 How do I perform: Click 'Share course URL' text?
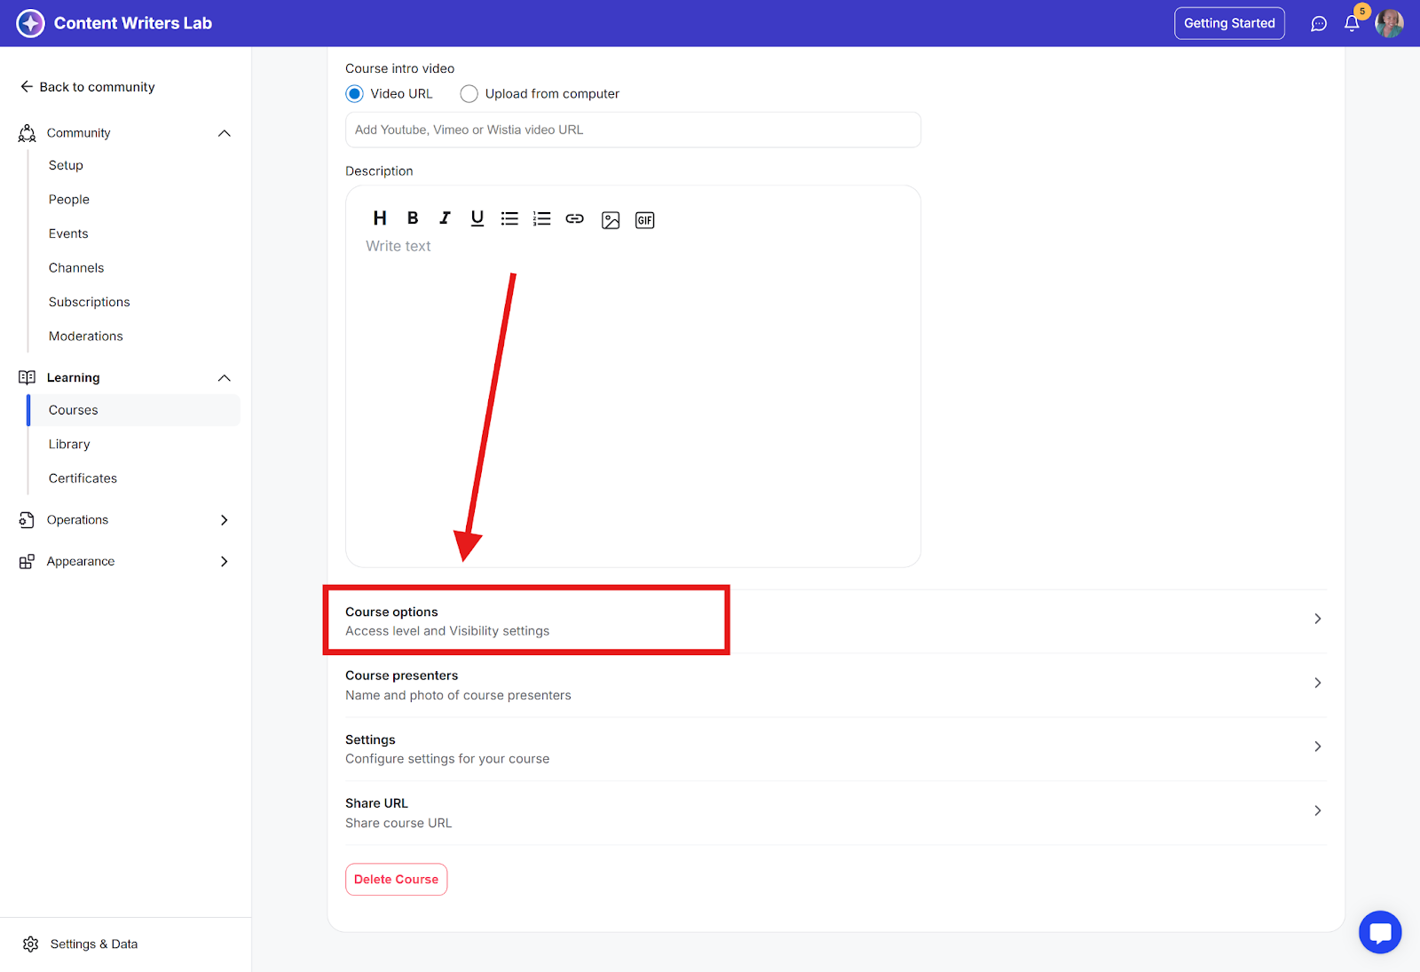398,823
